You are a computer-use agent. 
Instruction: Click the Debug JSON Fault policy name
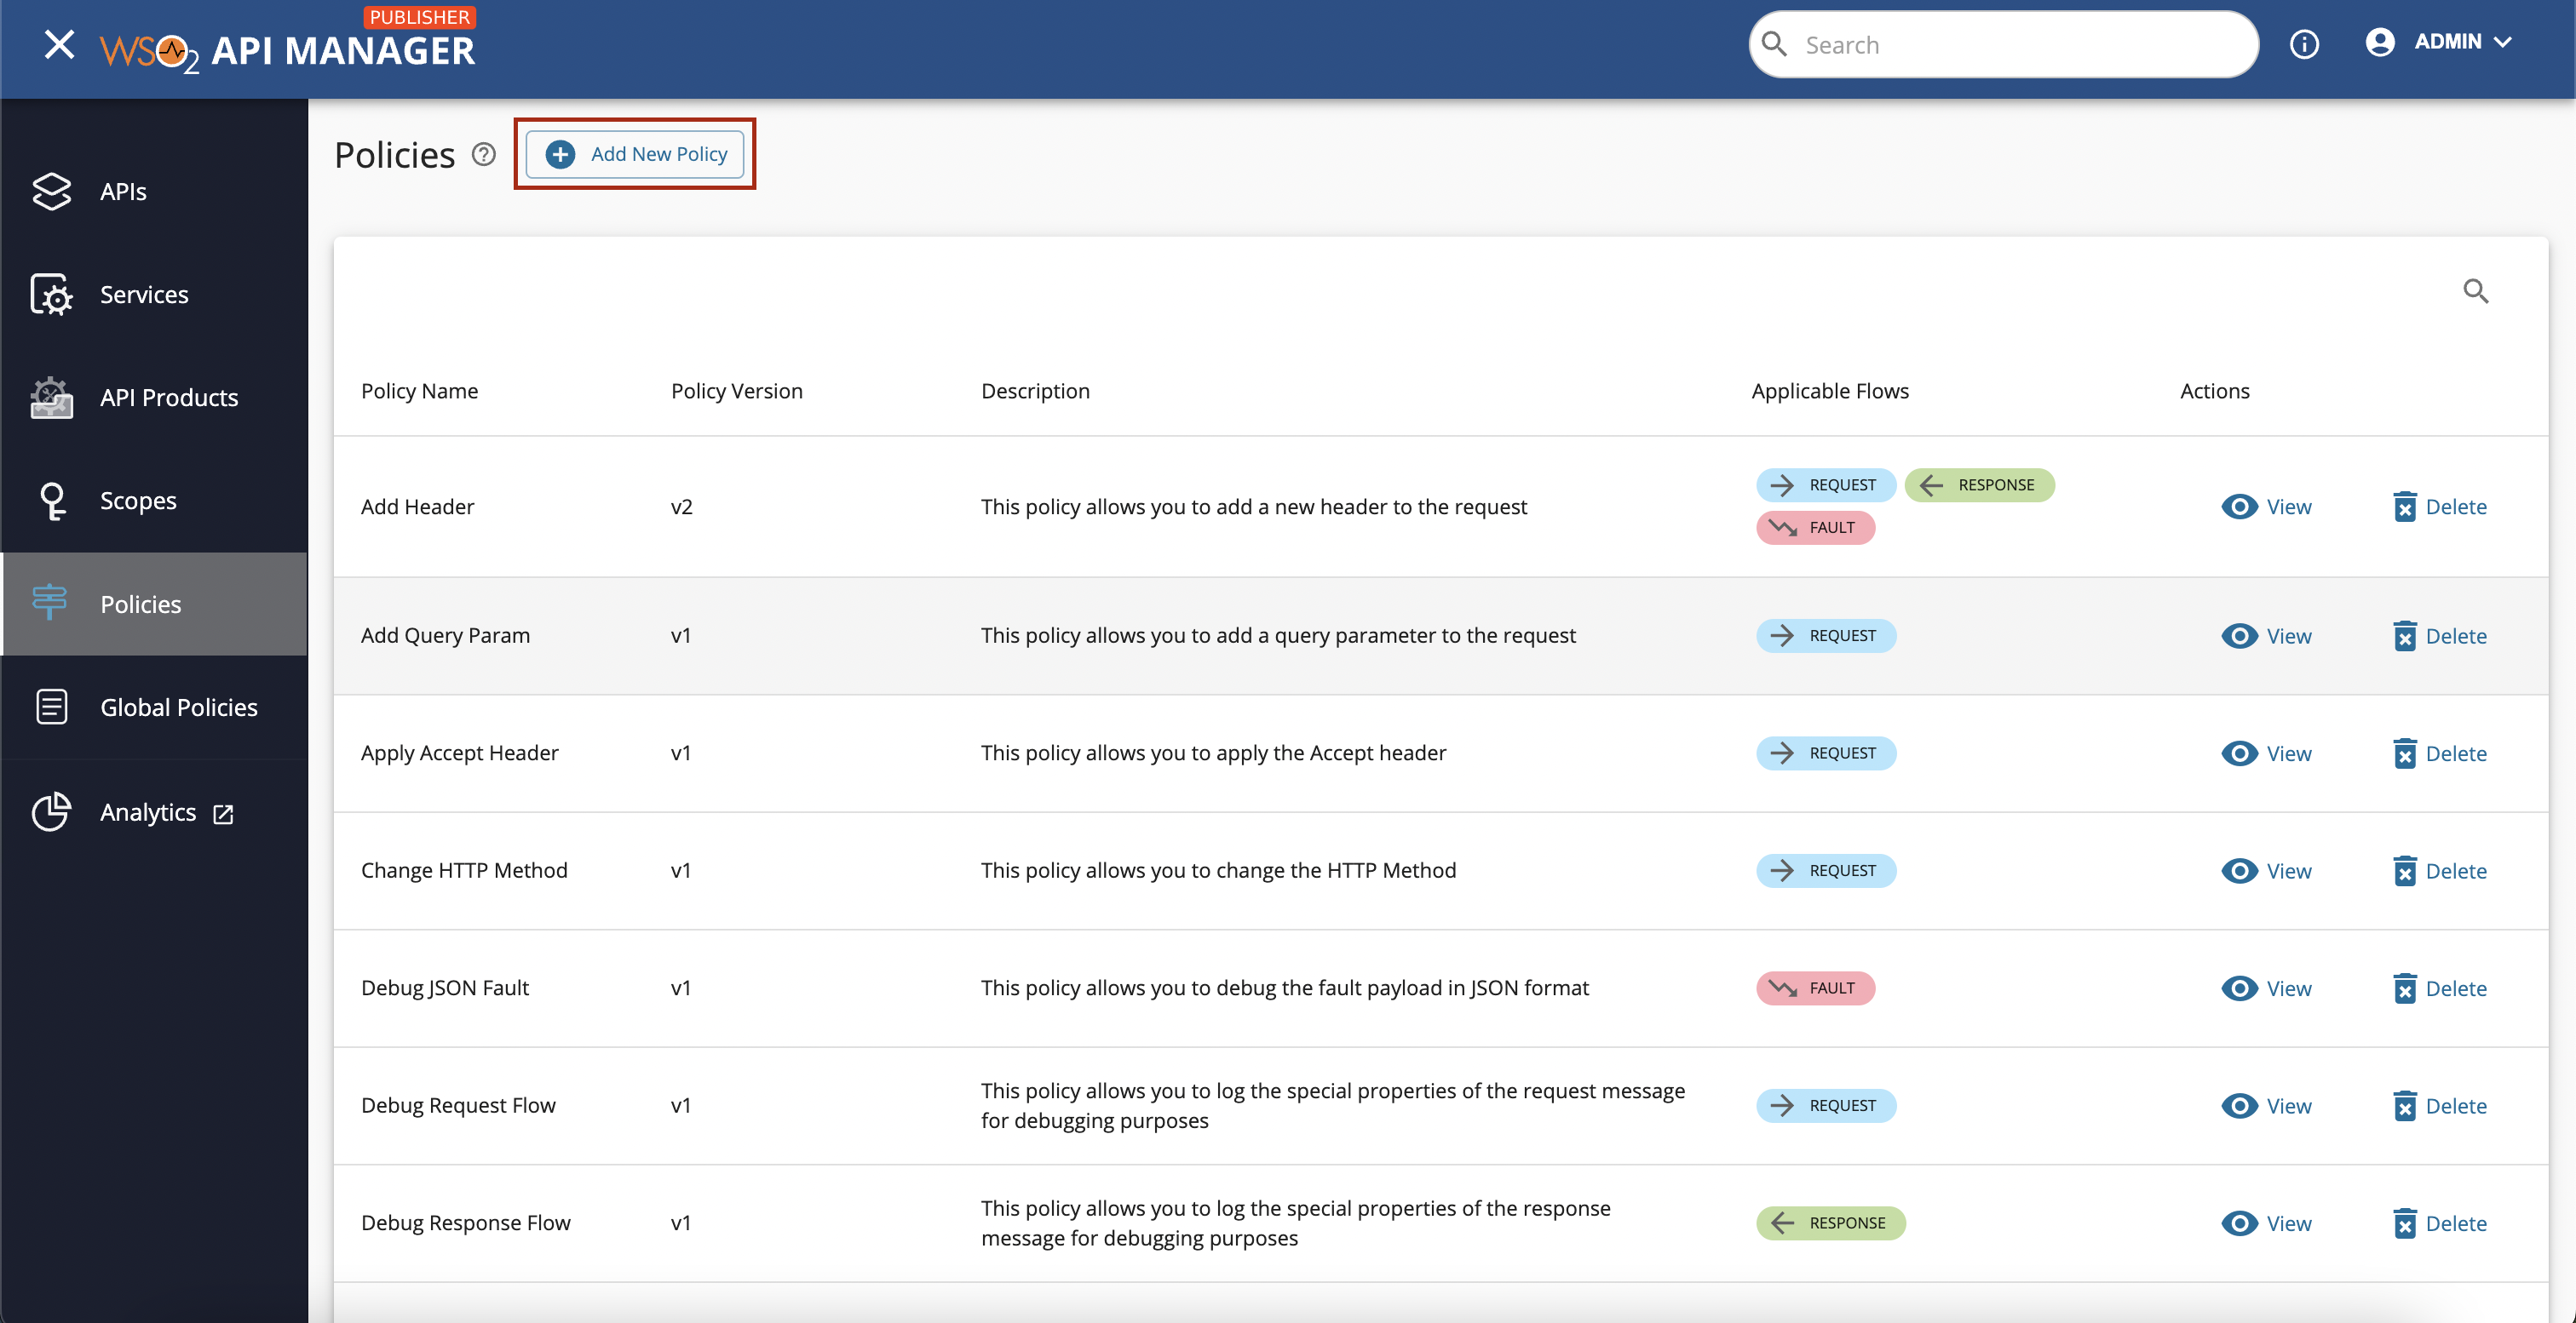[445, 988]
